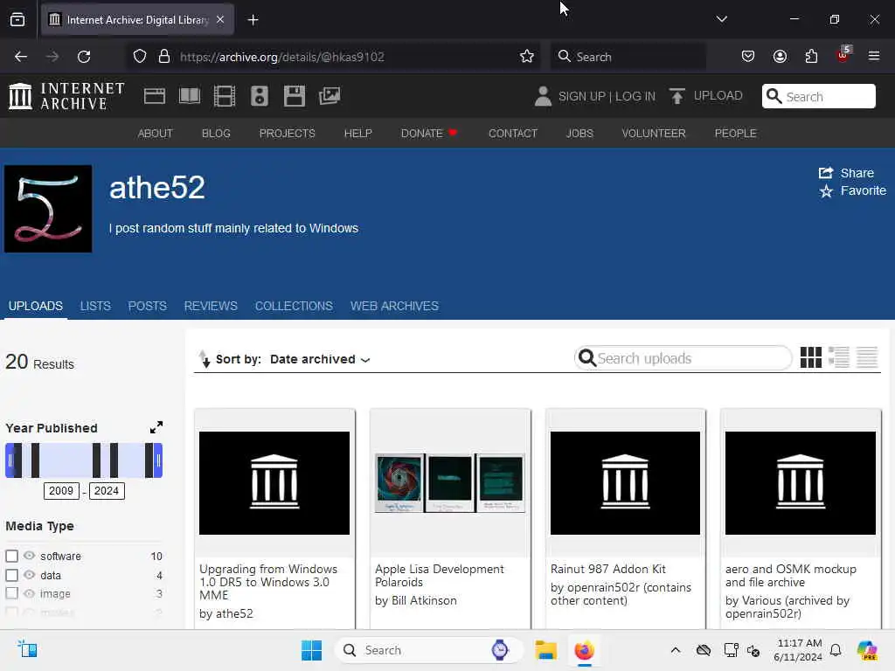Go back to previous page
The height and width of the screenshot is (671, 895).
pyautogui.click(x=21, y=57)
